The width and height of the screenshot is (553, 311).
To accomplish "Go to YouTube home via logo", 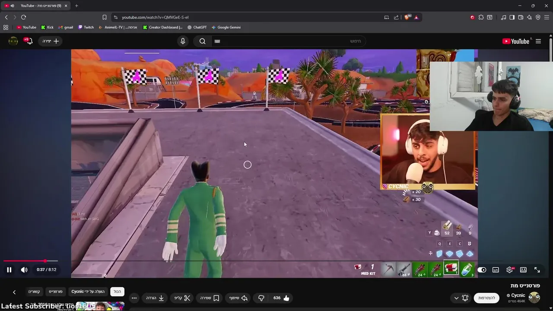I will pyautogui.click(x=516, y=41).
